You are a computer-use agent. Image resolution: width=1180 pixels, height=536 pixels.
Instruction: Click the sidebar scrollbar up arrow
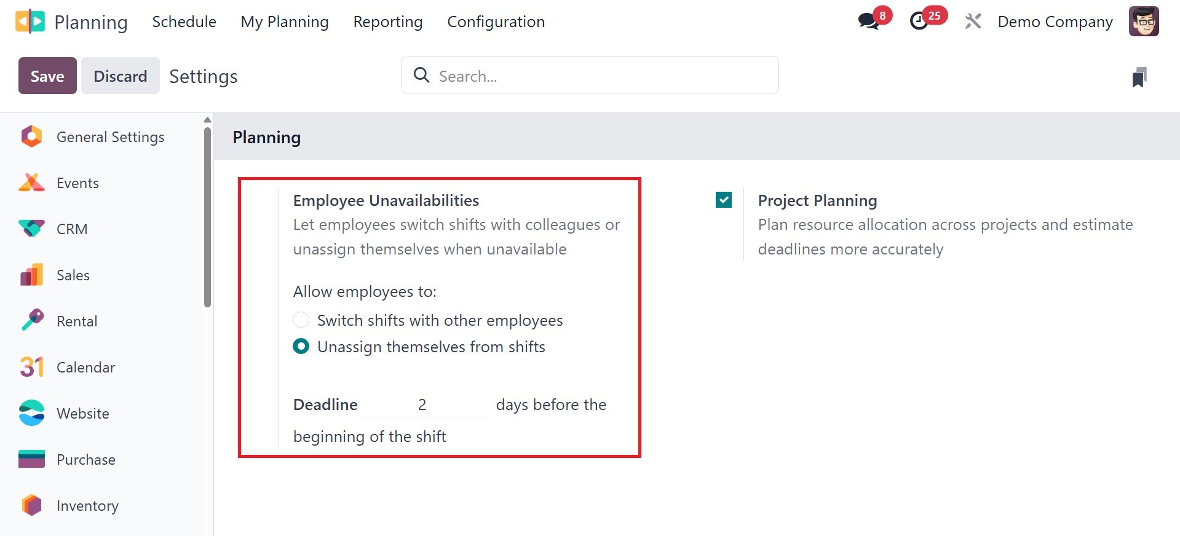coord(207,120)
